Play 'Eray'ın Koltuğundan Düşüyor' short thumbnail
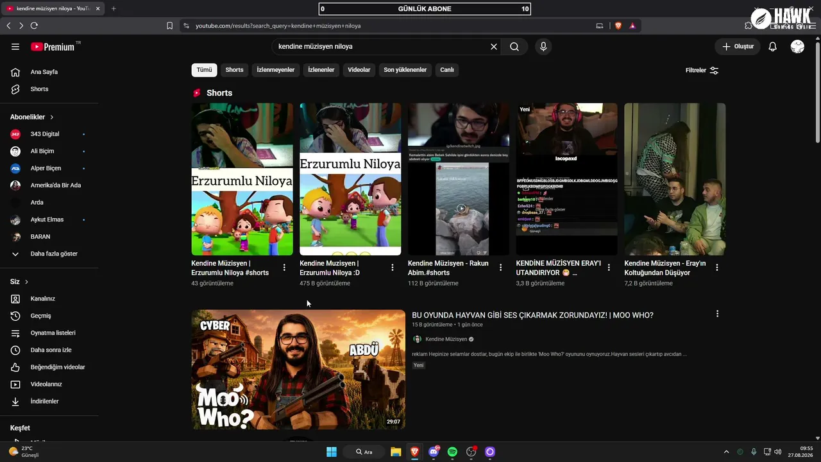 675,179
